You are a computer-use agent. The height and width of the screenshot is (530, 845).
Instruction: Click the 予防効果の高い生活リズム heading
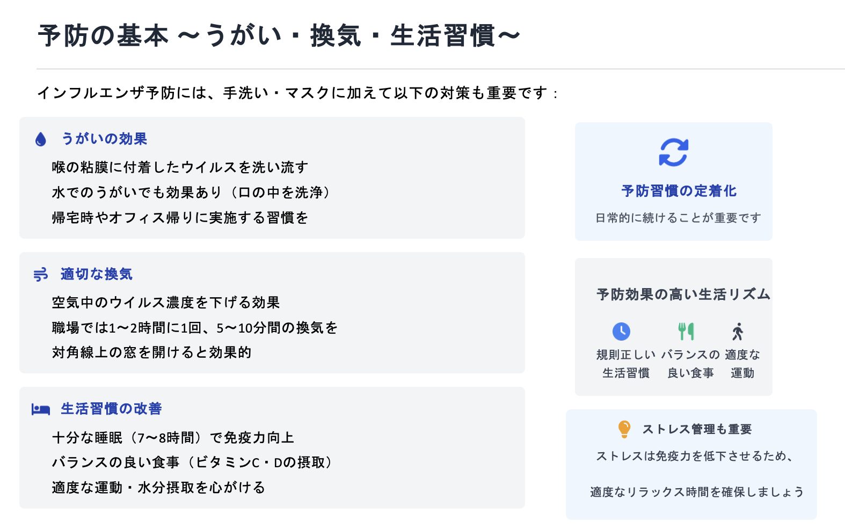coord(683,295)
